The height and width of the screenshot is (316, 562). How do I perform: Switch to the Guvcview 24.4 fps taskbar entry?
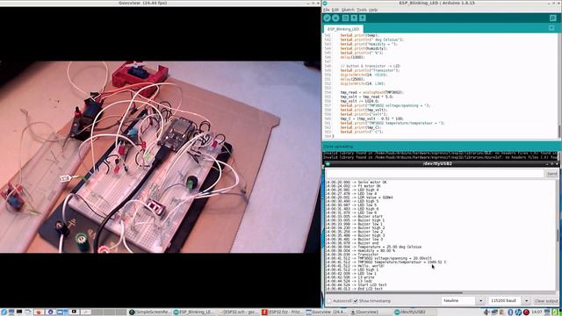click(x=327, y=312)
